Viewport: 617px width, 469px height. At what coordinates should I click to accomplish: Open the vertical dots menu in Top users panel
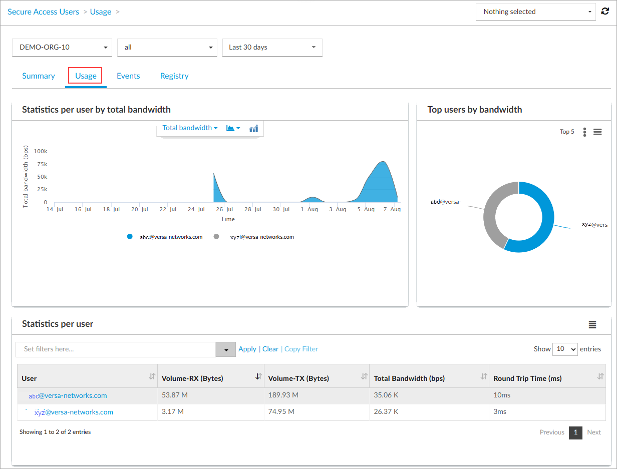[x=584, y=132]
